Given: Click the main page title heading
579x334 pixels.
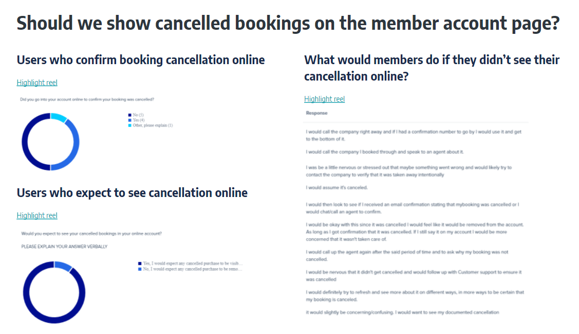Looking at the screenshot, I should [288, 23].
